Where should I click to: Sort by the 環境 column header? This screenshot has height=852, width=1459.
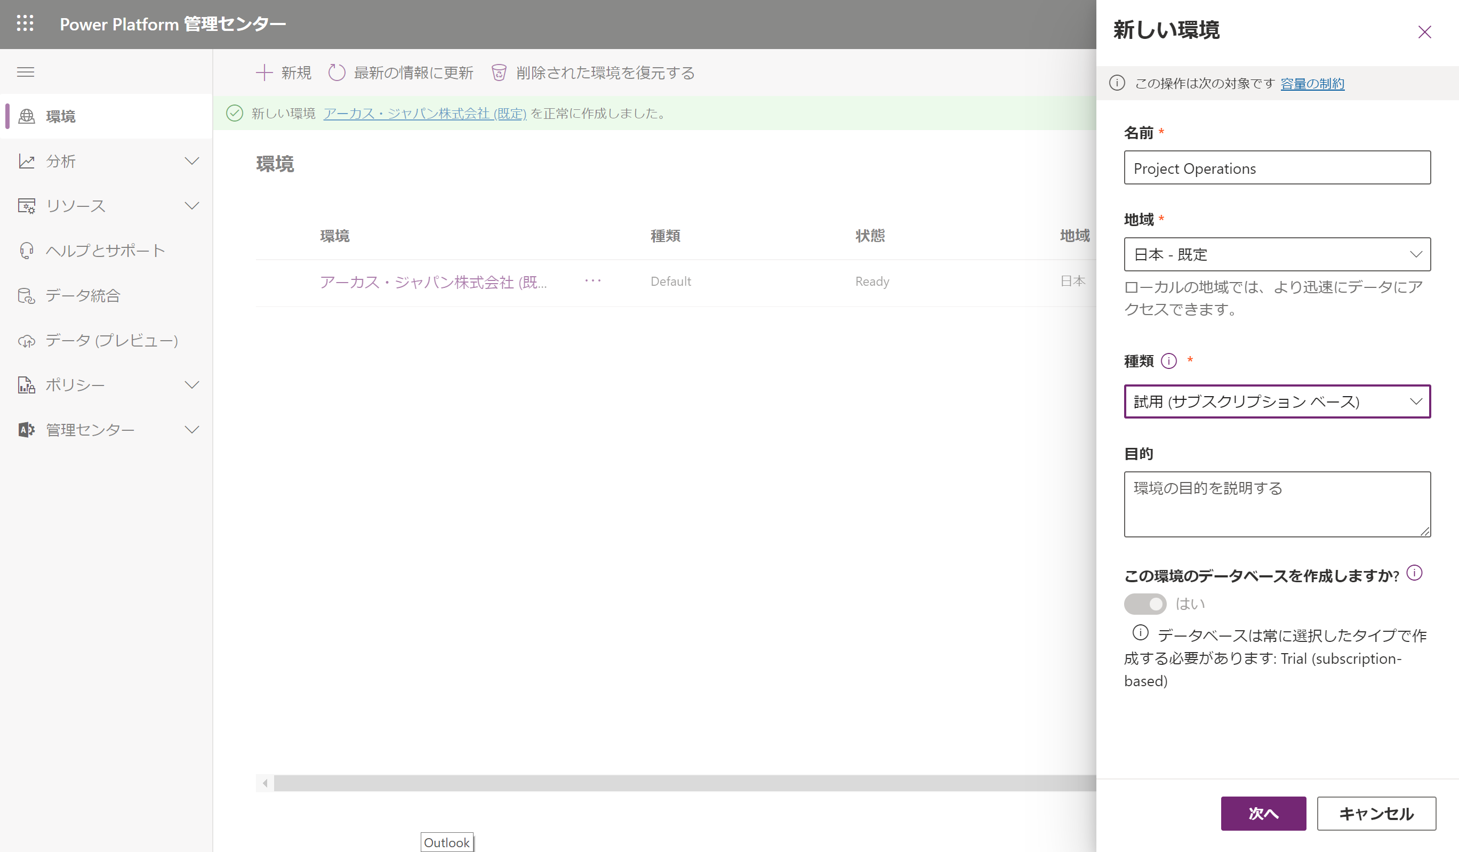tap(335, 236)
